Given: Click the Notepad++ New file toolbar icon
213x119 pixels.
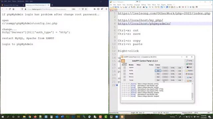Looking at the screenshot, I should (111, 7).
